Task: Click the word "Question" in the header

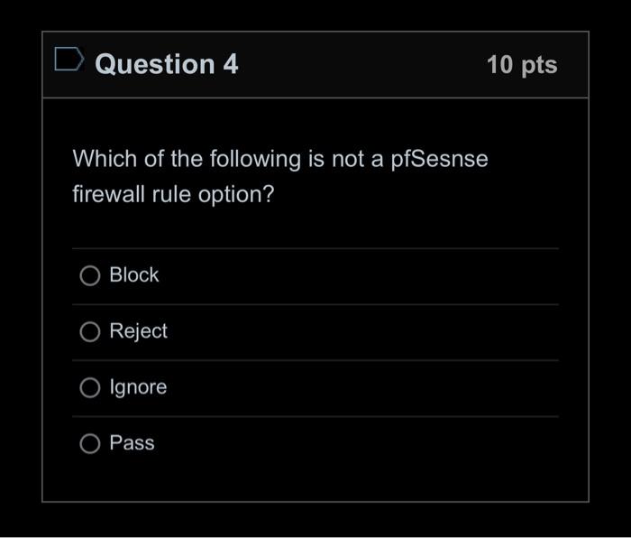Action: 154,64
